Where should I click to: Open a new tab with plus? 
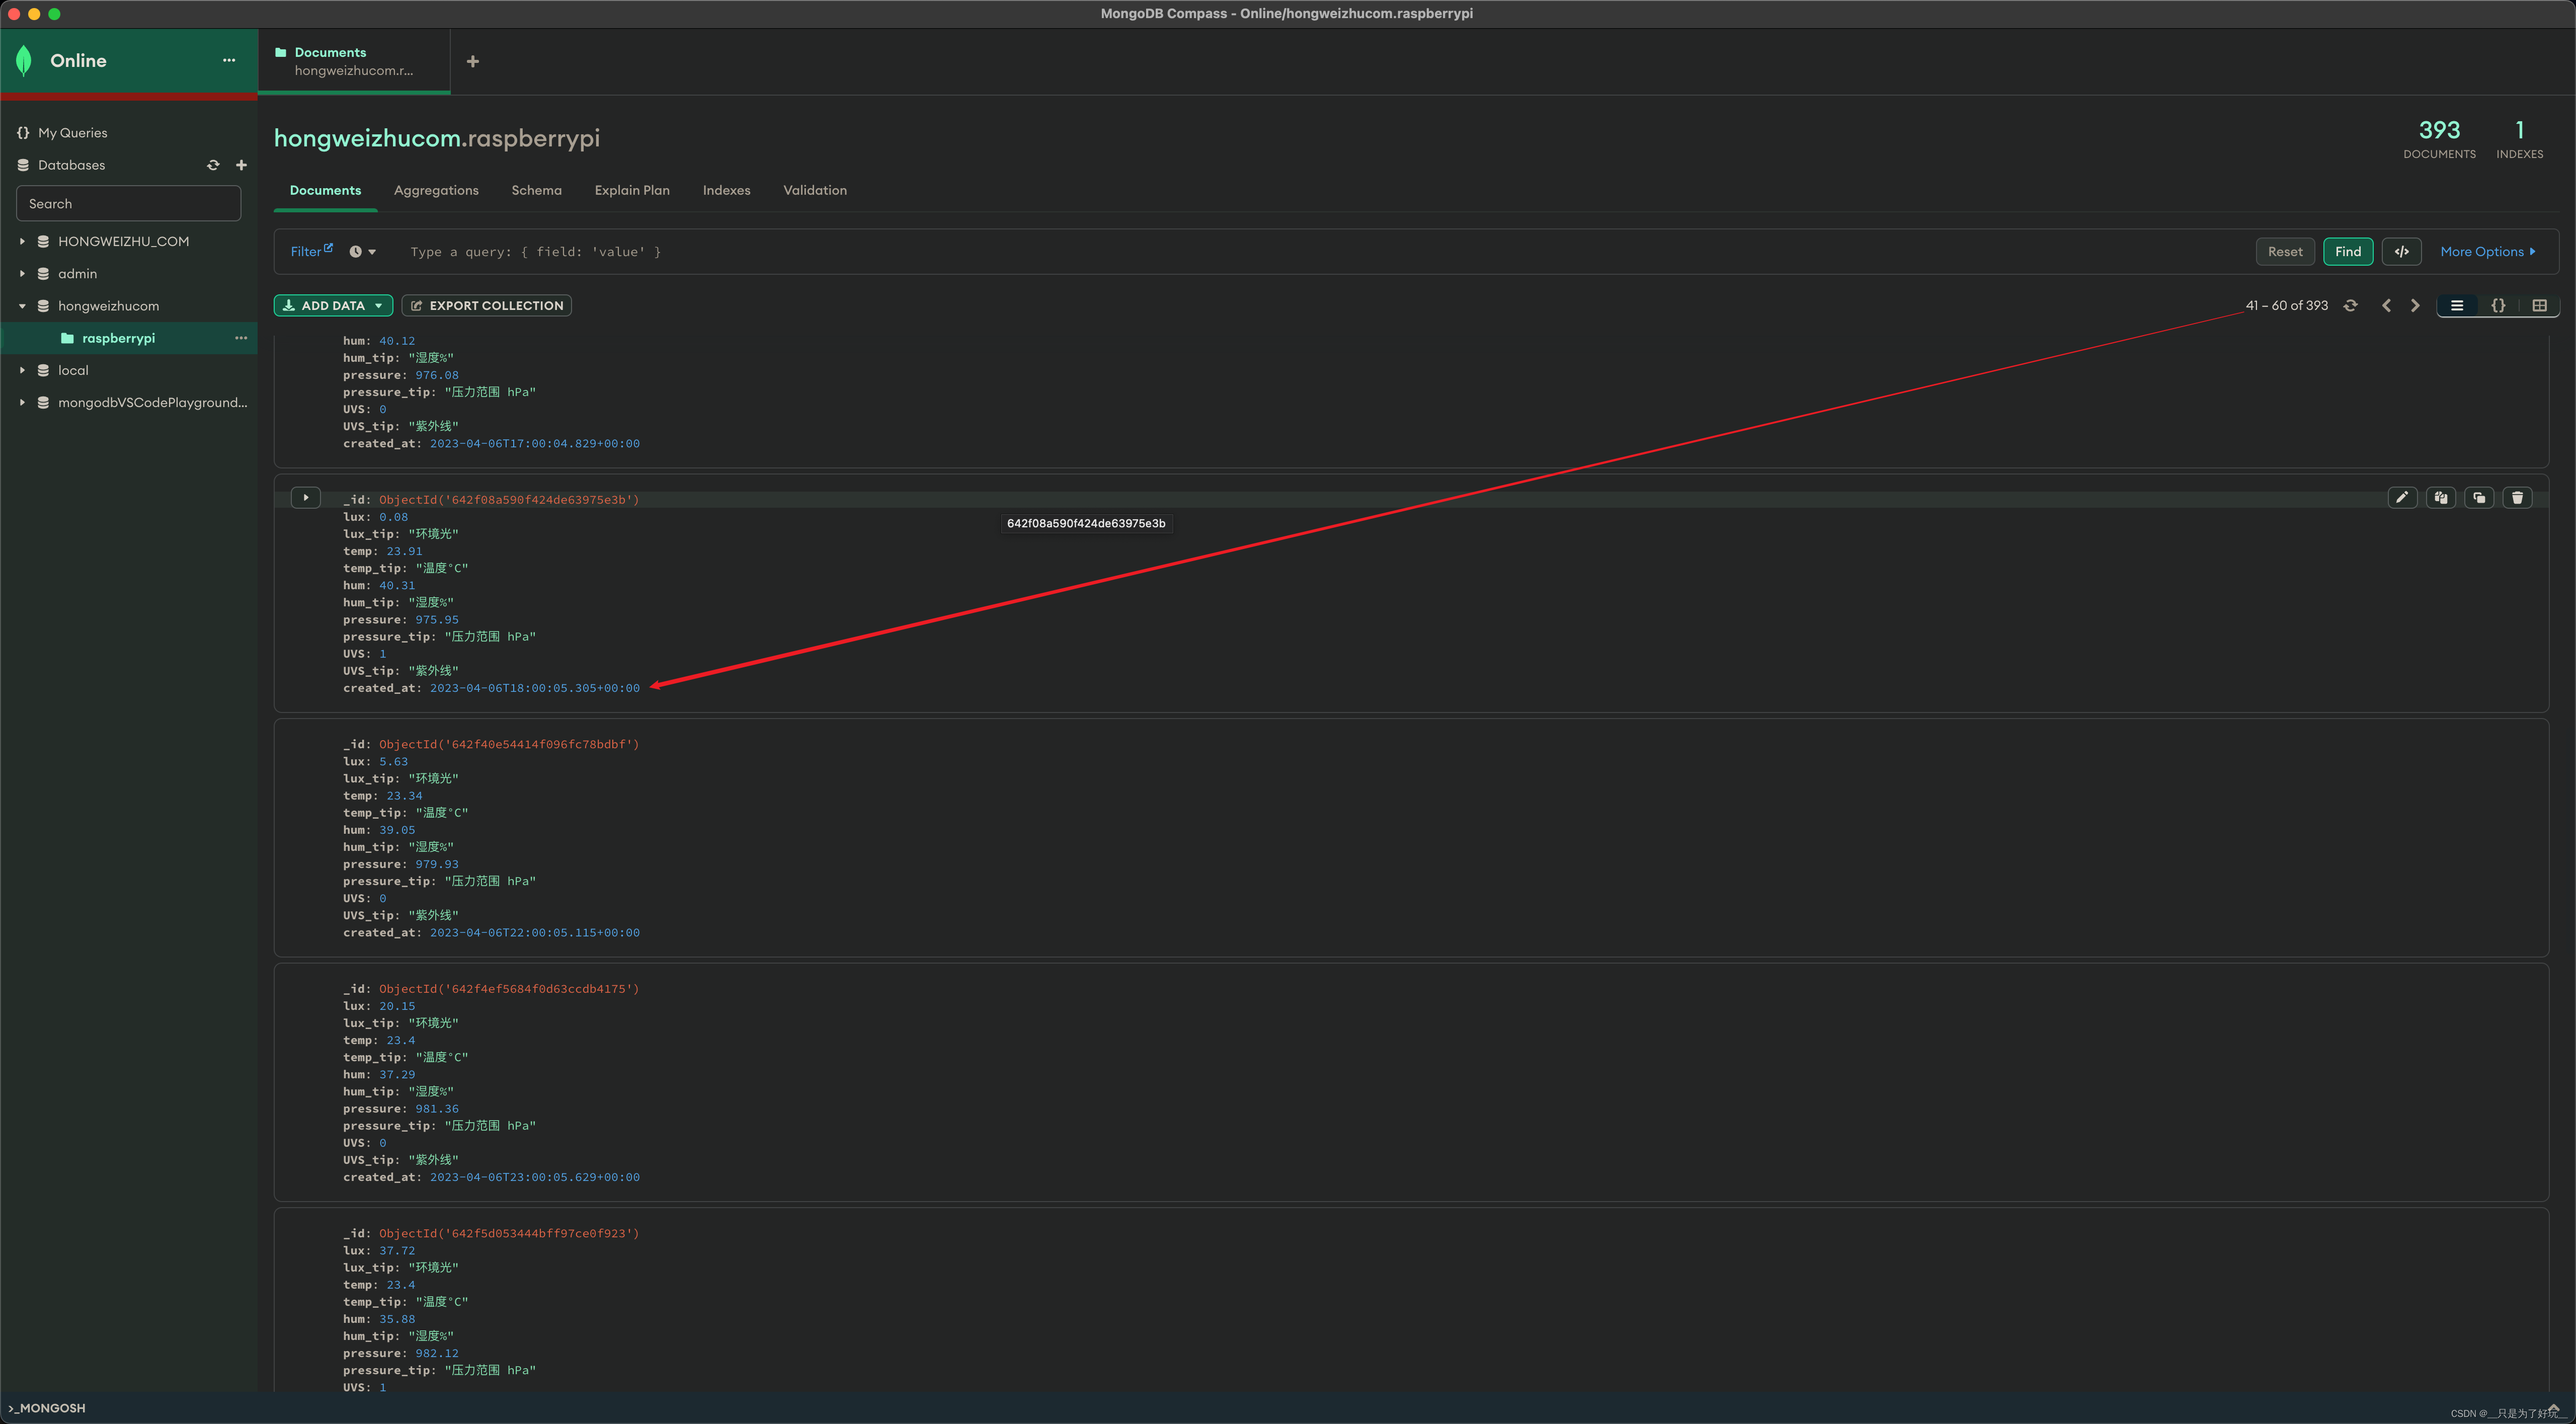tap(473, 61)
